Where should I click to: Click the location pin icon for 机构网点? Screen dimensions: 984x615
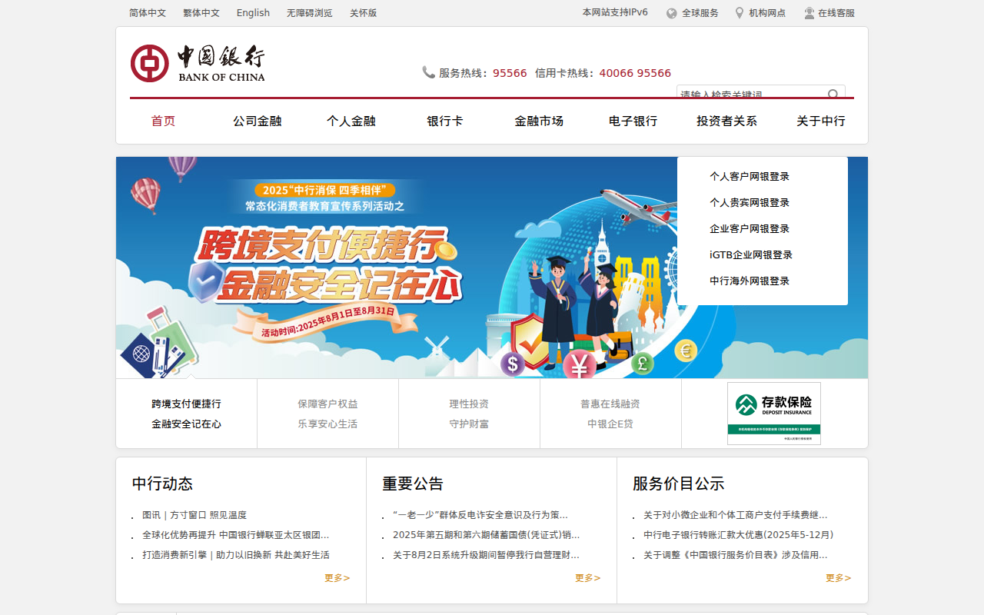pyautogui.click(x=740, y=13)
